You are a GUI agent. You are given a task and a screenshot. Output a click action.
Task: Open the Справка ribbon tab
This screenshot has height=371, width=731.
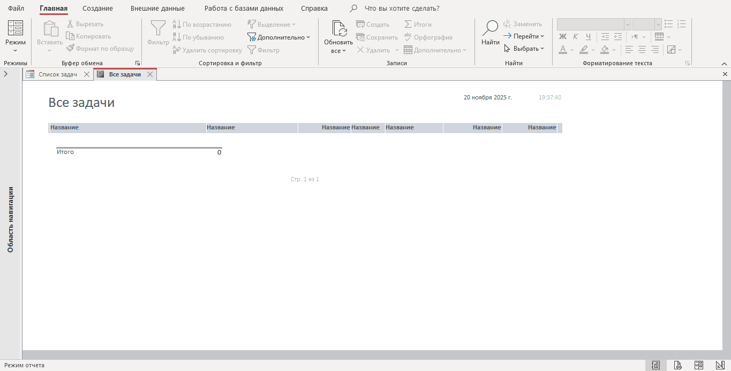tap(314, 9)
